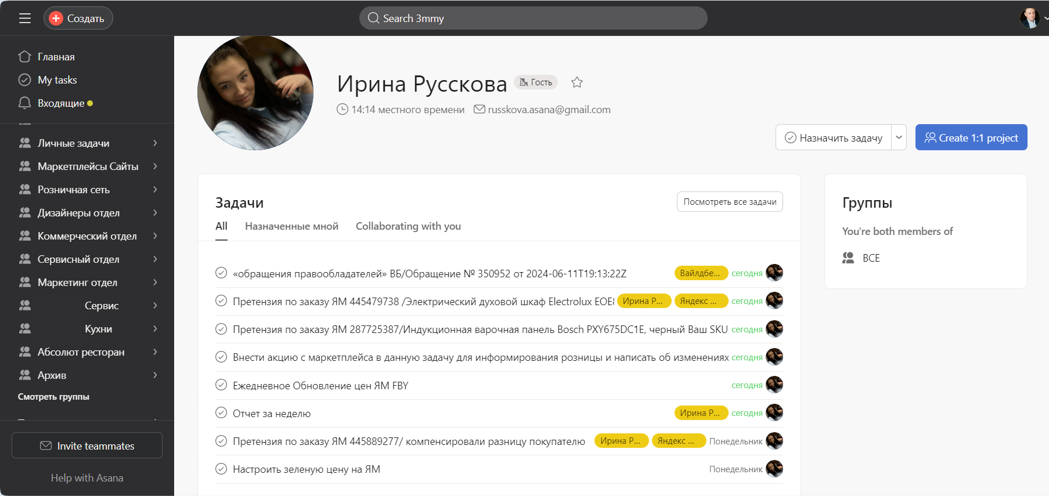The height and width of the screenshot is (496, 1049).
Task: Mark Настроить зеленую цену task complete
Action: [221, 469]
